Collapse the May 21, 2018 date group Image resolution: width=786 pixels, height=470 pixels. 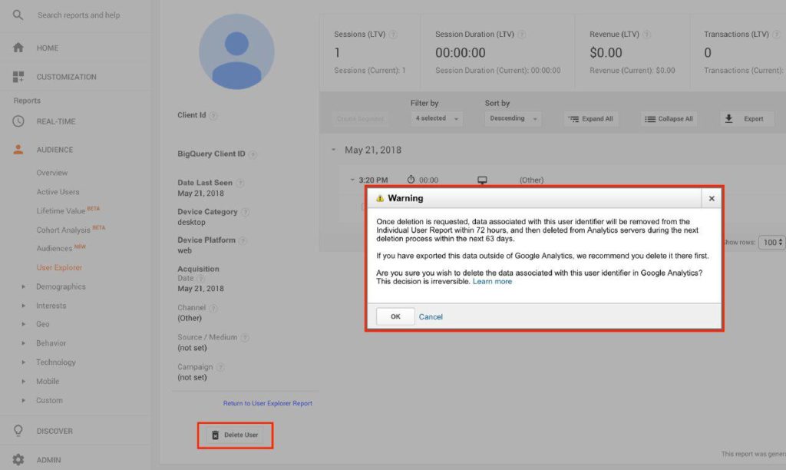[x=334, y=151]
